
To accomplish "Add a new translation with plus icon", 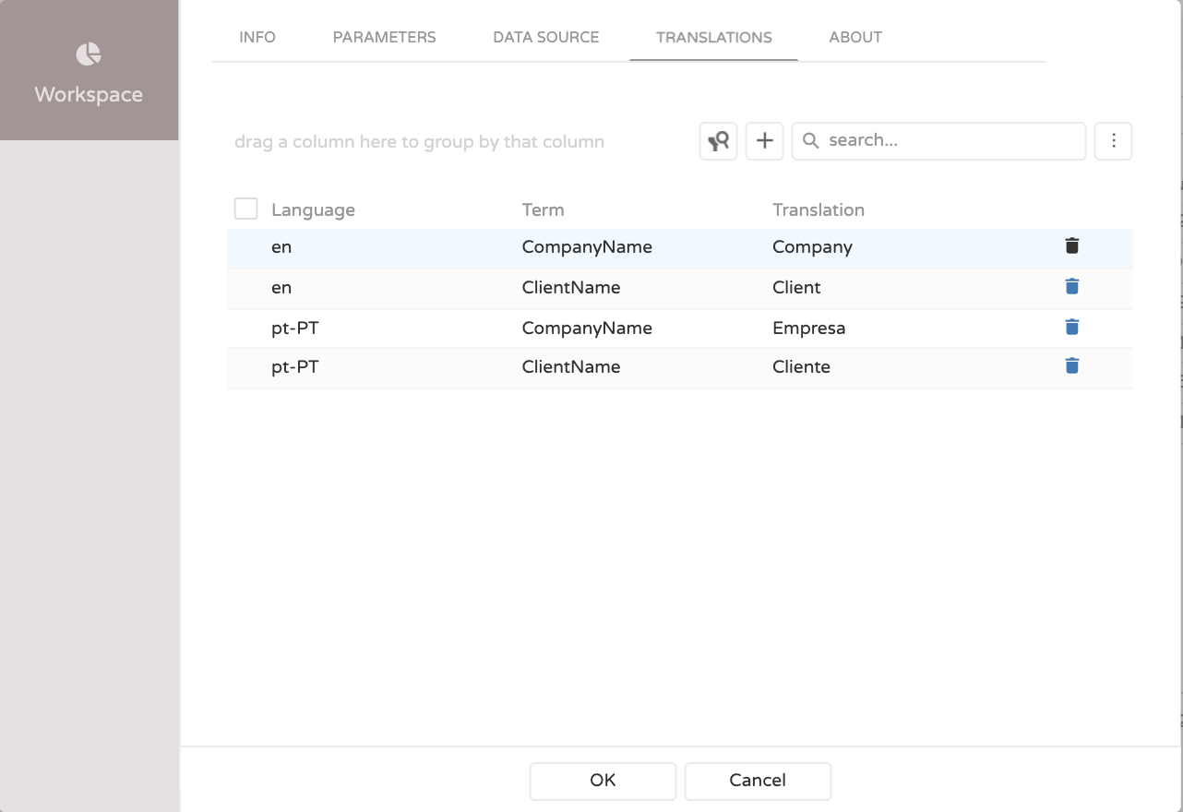I will (x=764, y=141).
